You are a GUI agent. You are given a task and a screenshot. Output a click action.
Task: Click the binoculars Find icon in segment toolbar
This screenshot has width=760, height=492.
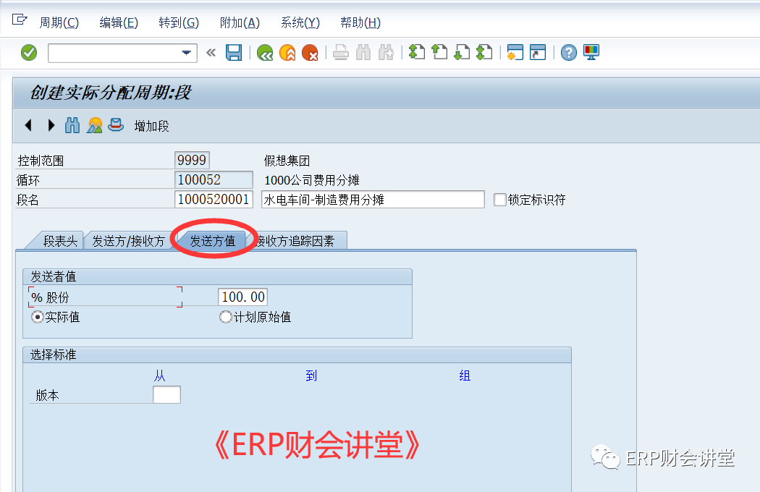72,126
